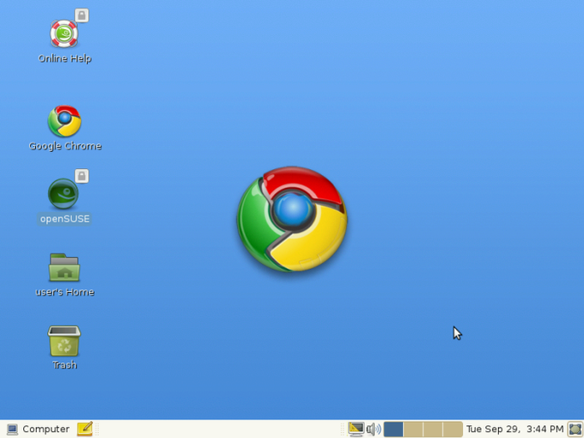Click the "Google Chrome" icon label
Viewport: 584px width, 438px height.
point(65,146)
